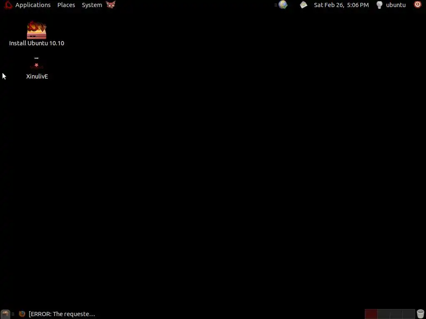426x319 pixels.
Task: Switch to the second workspace
Action: [x=384, y=314]
